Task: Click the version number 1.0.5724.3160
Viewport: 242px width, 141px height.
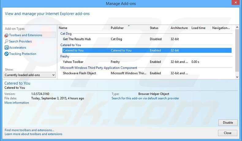Action: (x=40, y=94)
